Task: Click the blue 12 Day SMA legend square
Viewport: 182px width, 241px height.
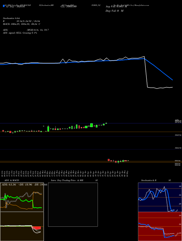Action: point(4,6)
